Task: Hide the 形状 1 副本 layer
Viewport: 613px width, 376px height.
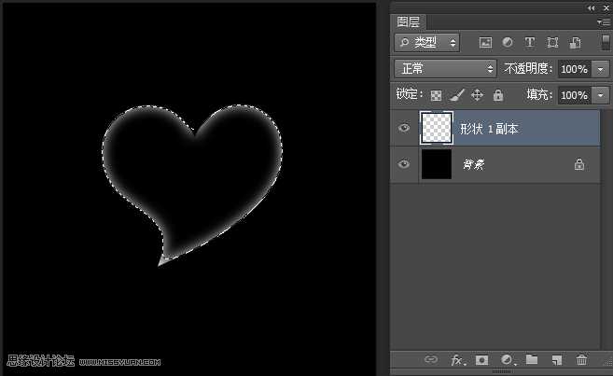Action: pos(404,129)
